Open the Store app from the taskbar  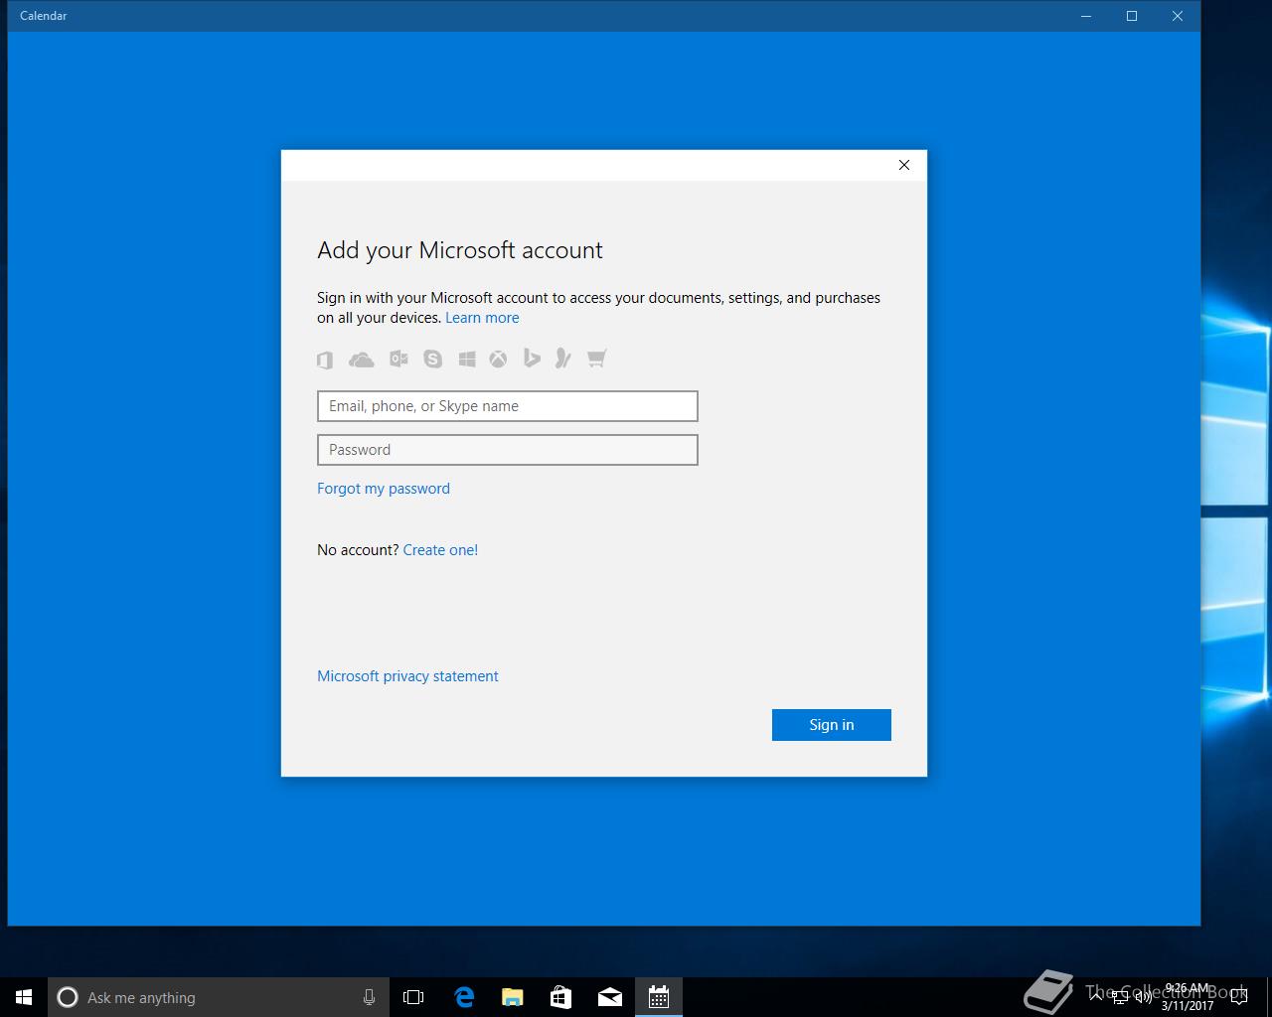(x=560, y=997)
